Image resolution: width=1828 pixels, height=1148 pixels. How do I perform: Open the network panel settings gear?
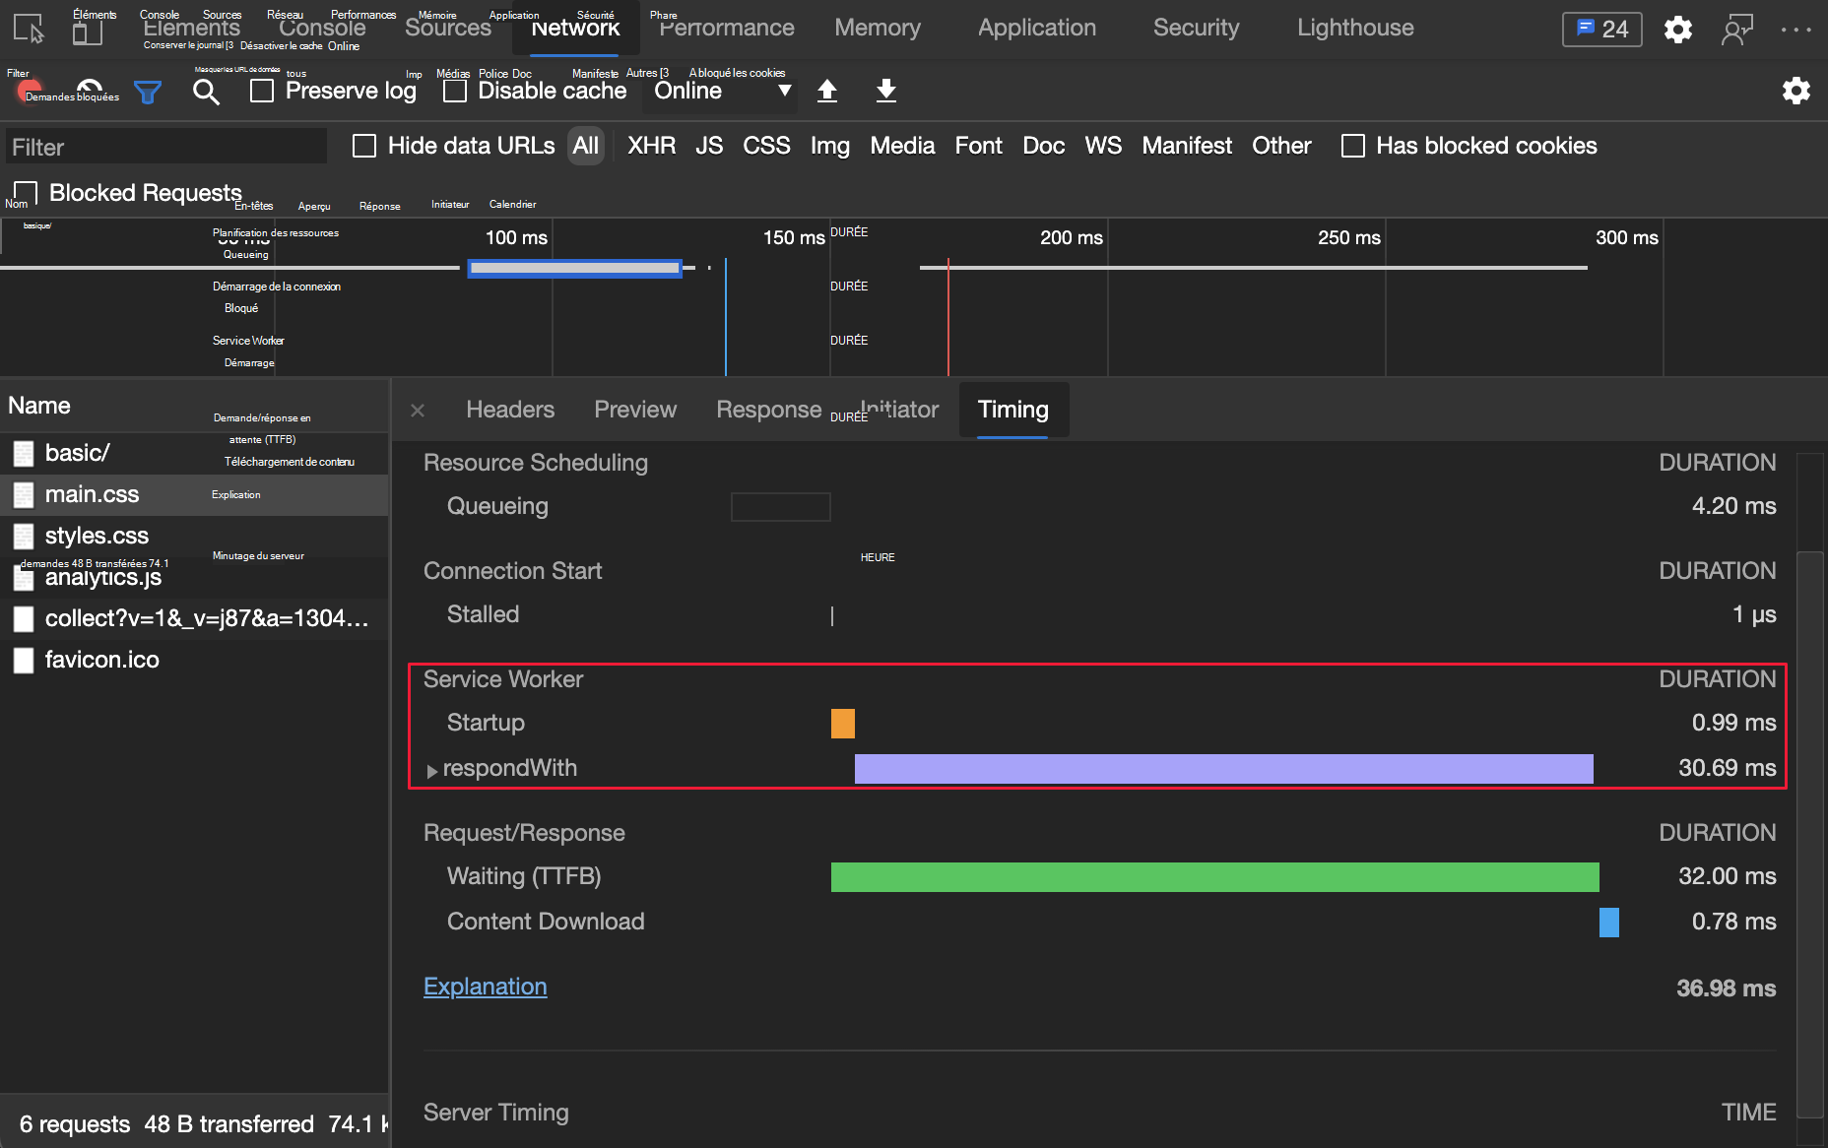1795,91
